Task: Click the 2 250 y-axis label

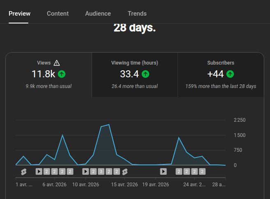Action: point(240,120)
